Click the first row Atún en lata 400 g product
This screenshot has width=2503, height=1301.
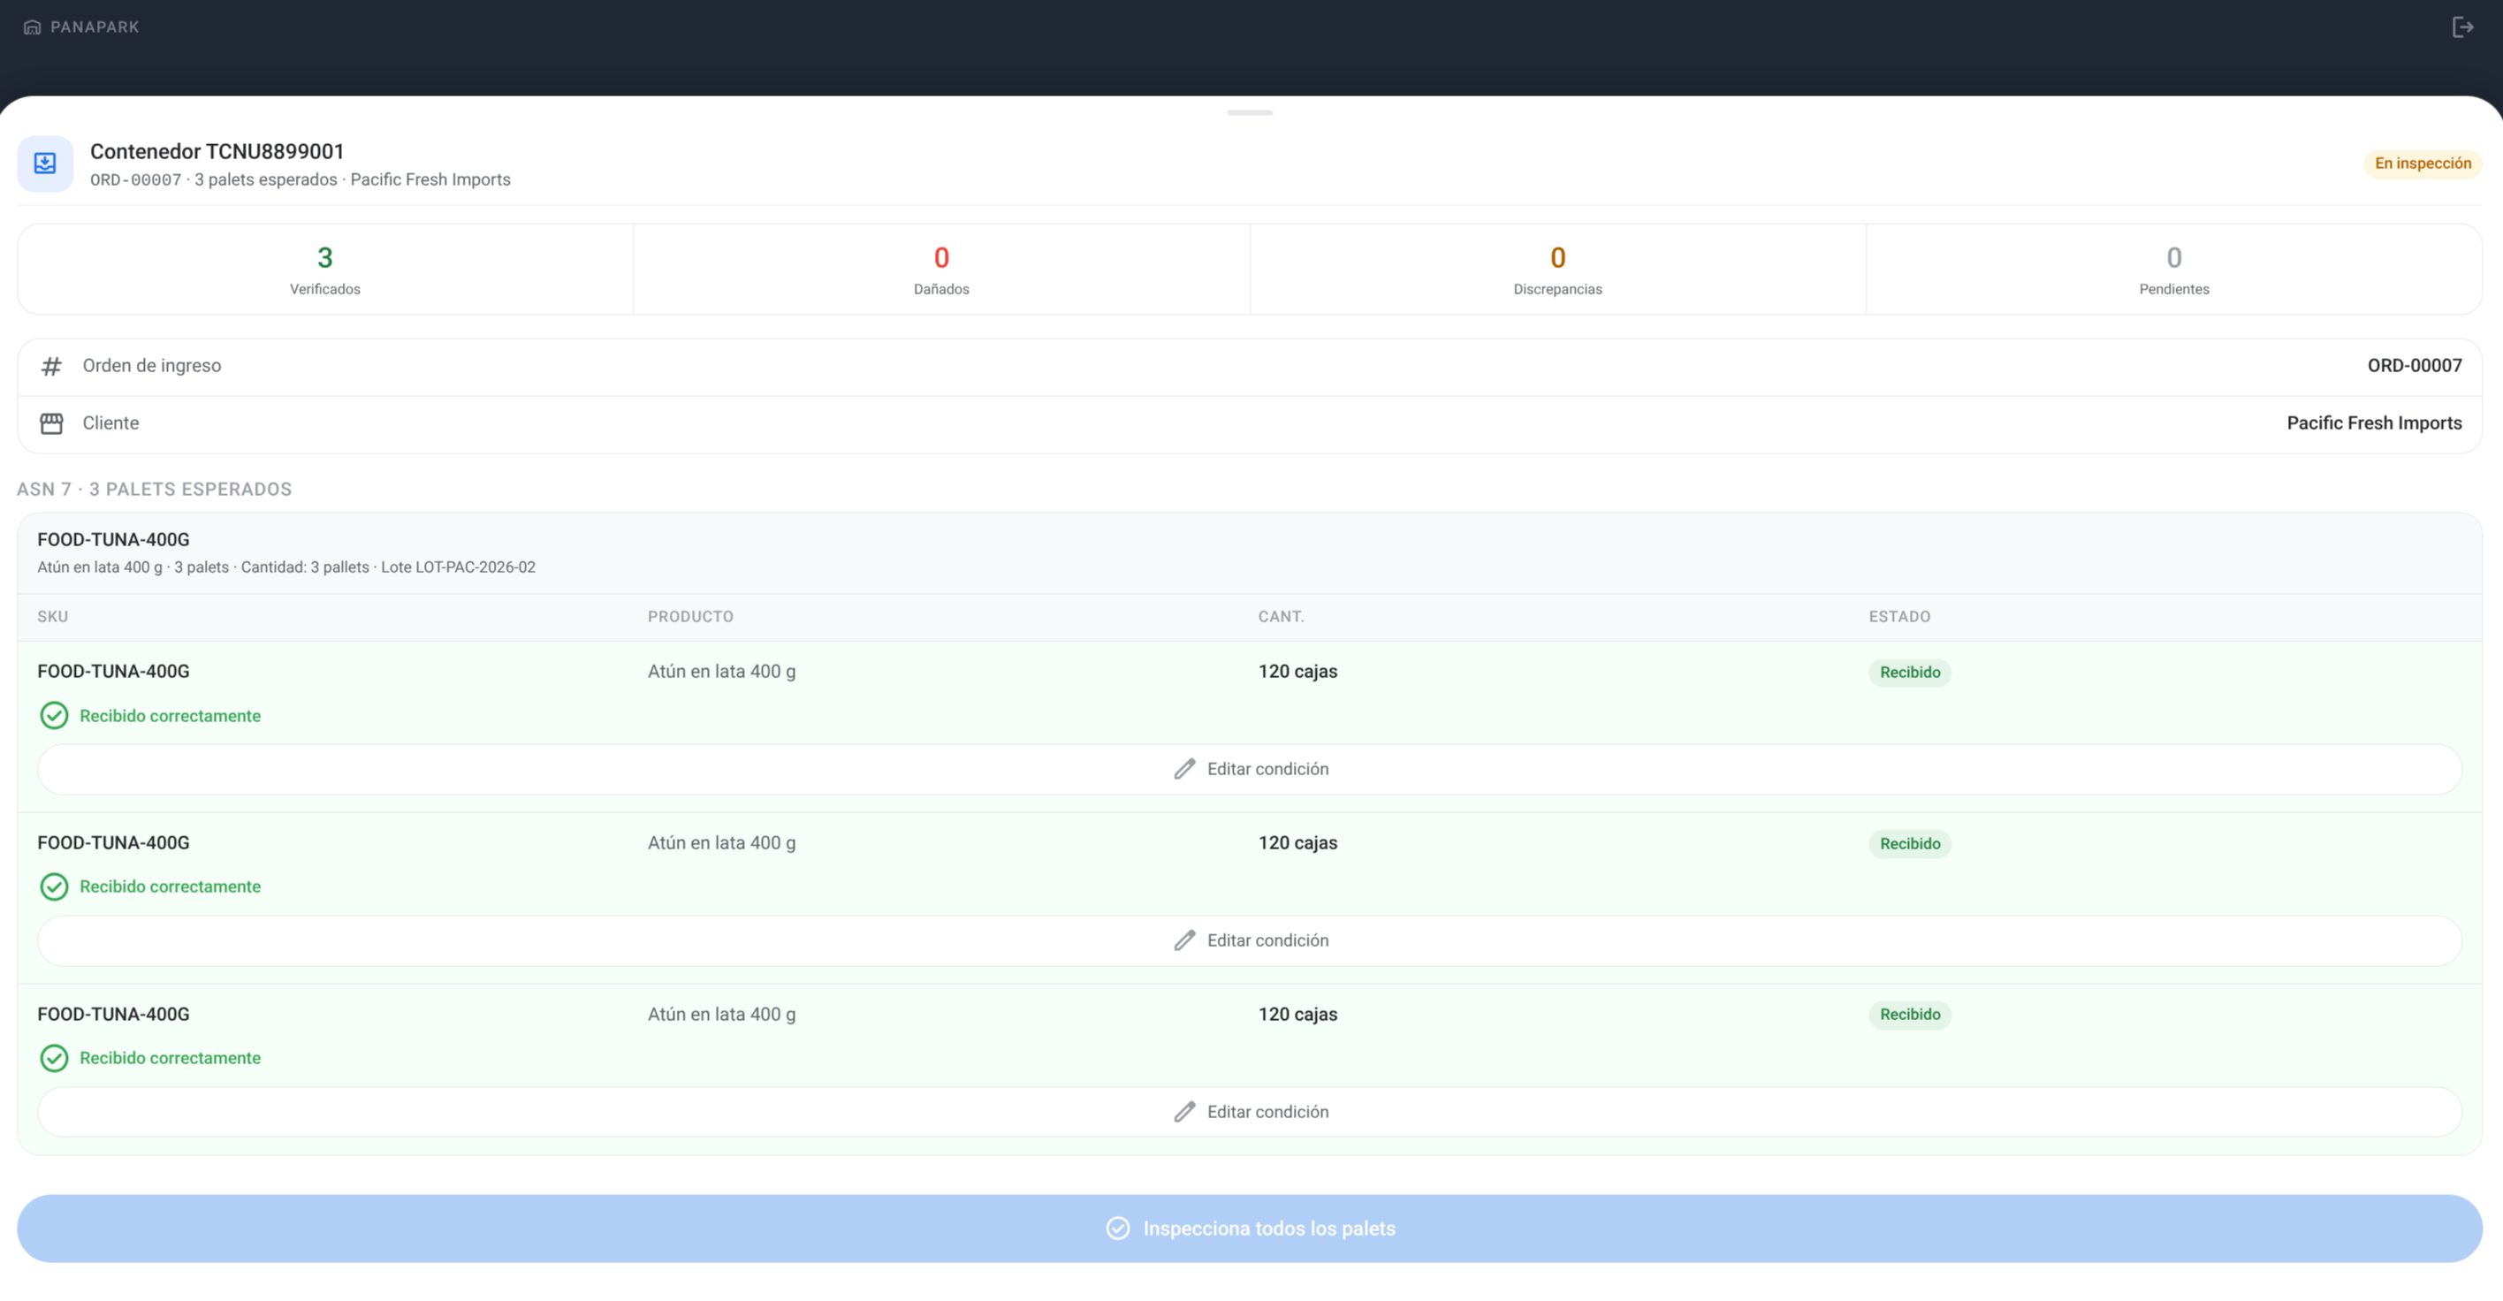(x=722, y=673)
